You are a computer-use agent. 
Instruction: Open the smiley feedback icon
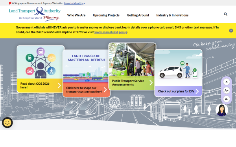(7, 123)
